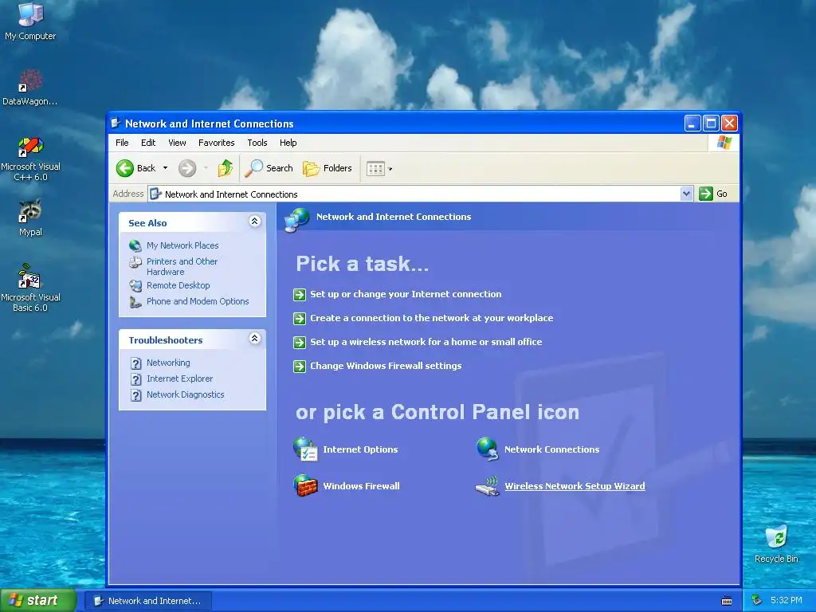Expand the Views dropdown arrow
Viewport: 816px width, 612px height.
coord(390,169)
